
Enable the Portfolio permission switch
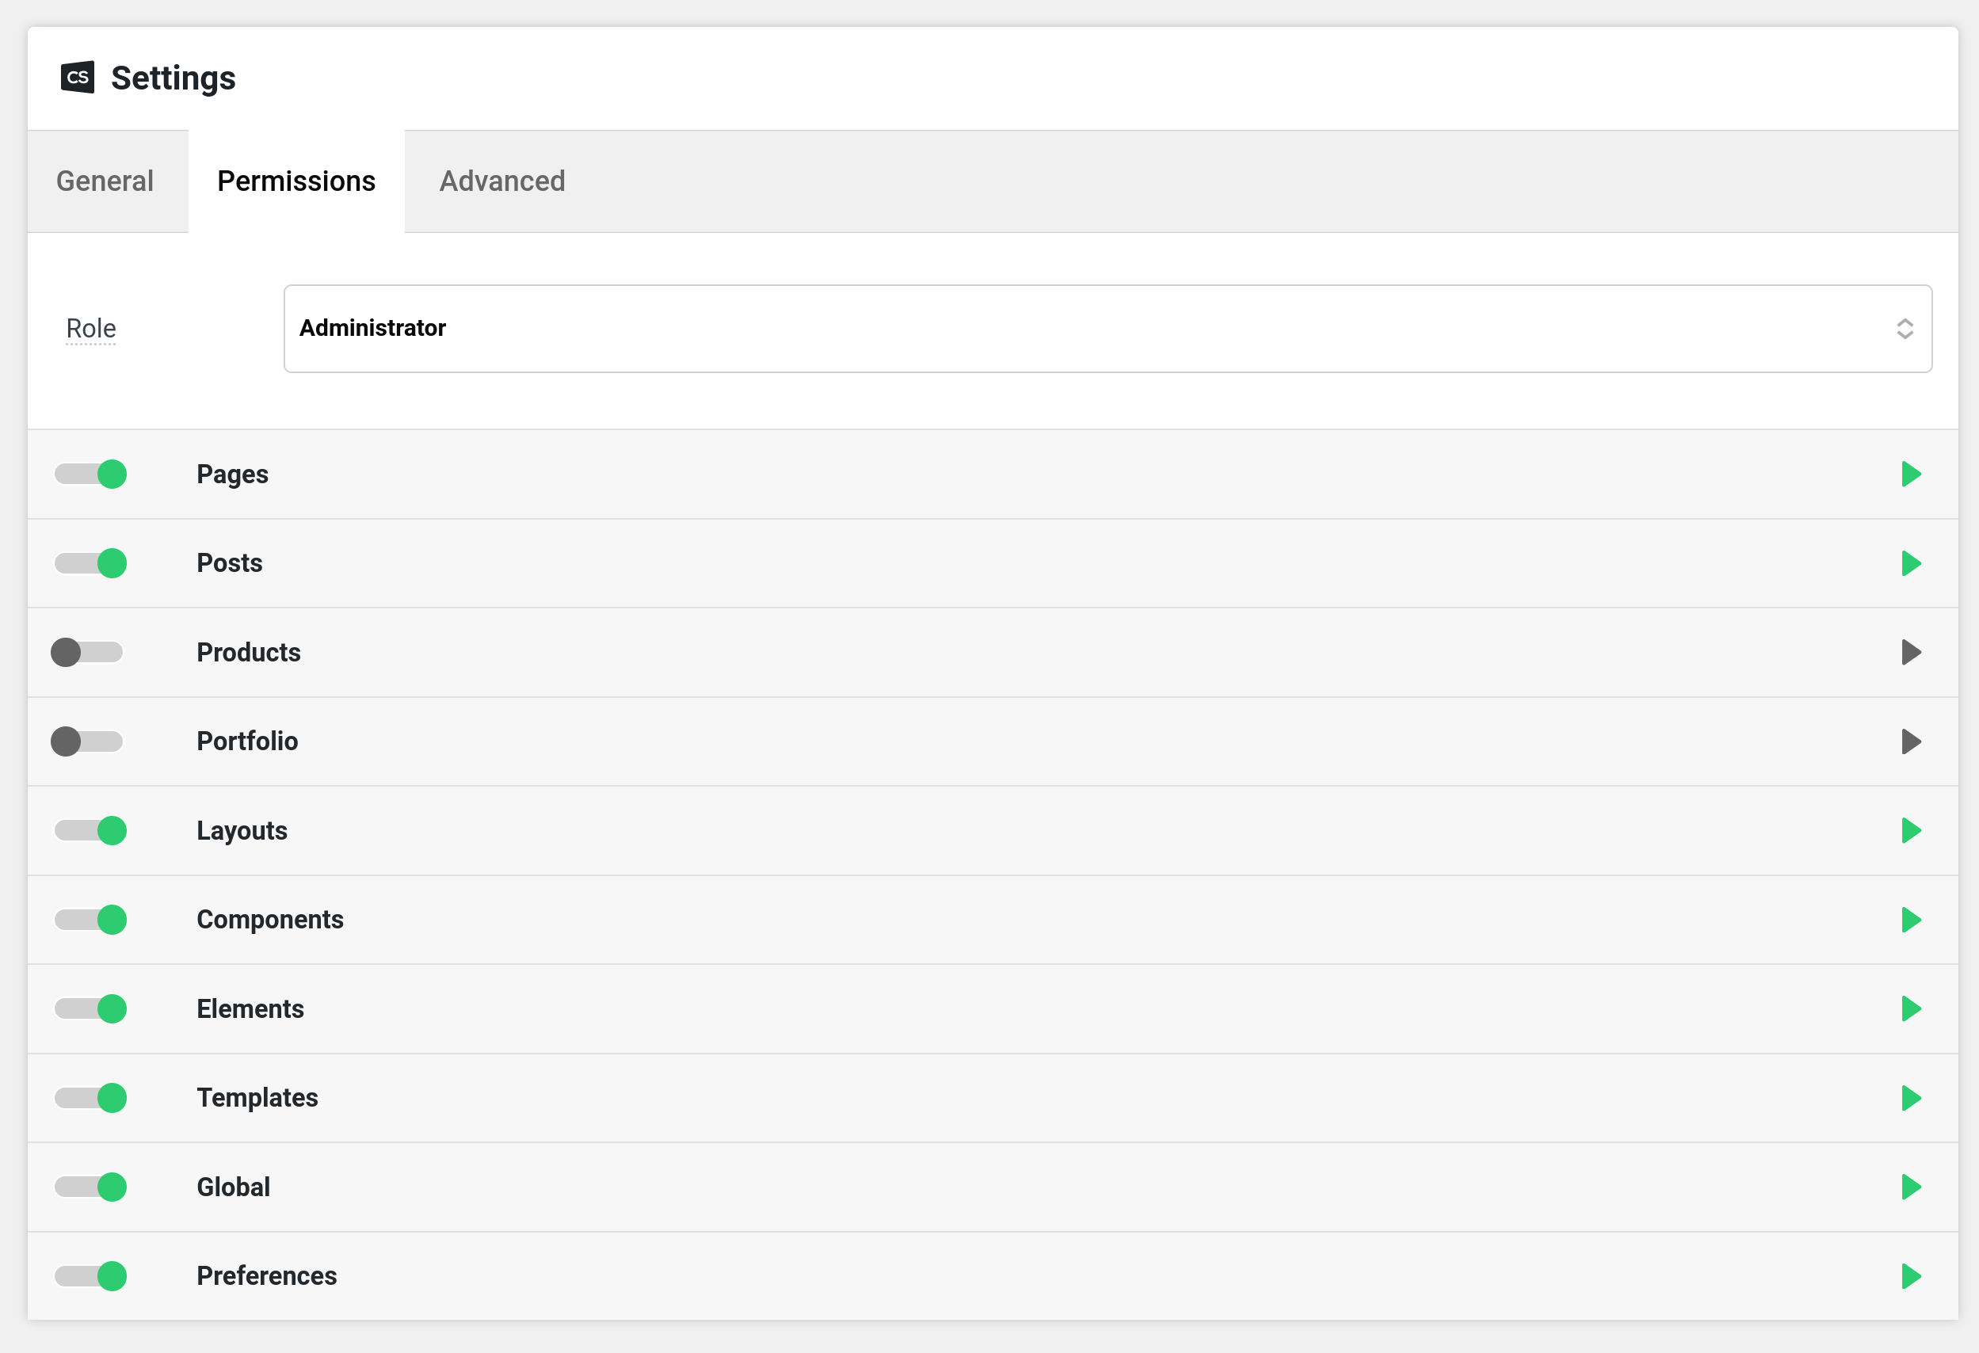[89, 741]
